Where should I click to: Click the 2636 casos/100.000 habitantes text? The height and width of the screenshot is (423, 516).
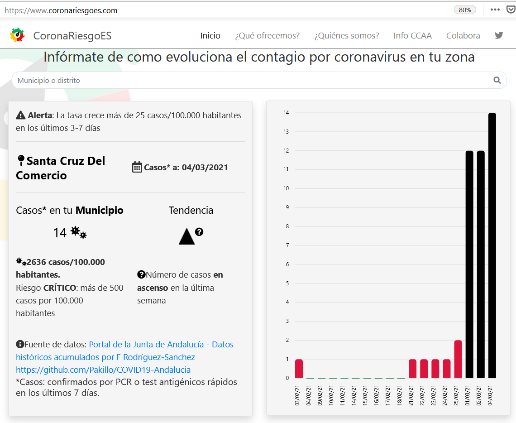coord(61,268)
